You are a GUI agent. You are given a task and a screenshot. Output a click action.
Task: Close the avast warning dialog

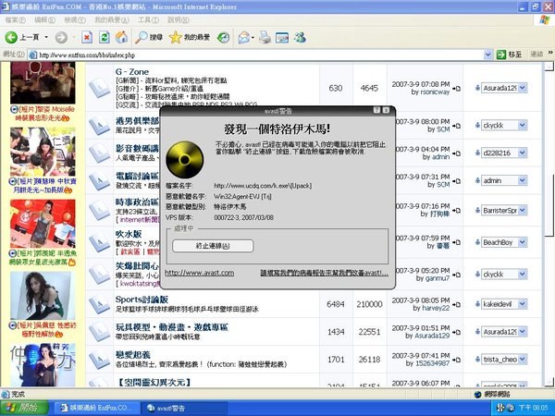pos(386,110)
